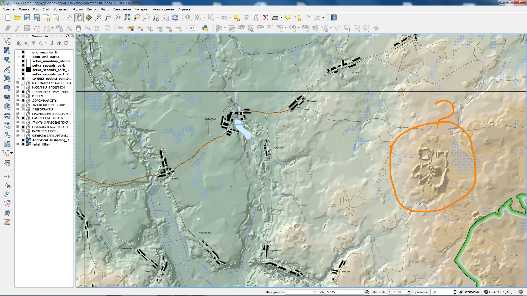Open the Help question mark icon
The height and width of the screenshot is (296, 527).
(x=334, y=18)
